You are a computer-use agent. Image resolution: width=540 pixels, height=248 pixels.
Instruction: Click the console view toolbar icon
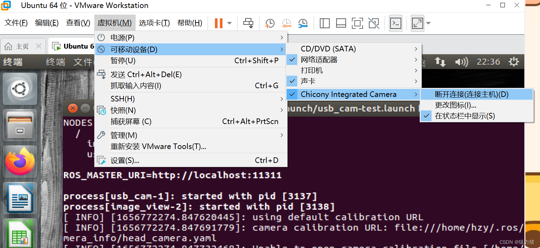pyautogui.click(x=396, y=23)
